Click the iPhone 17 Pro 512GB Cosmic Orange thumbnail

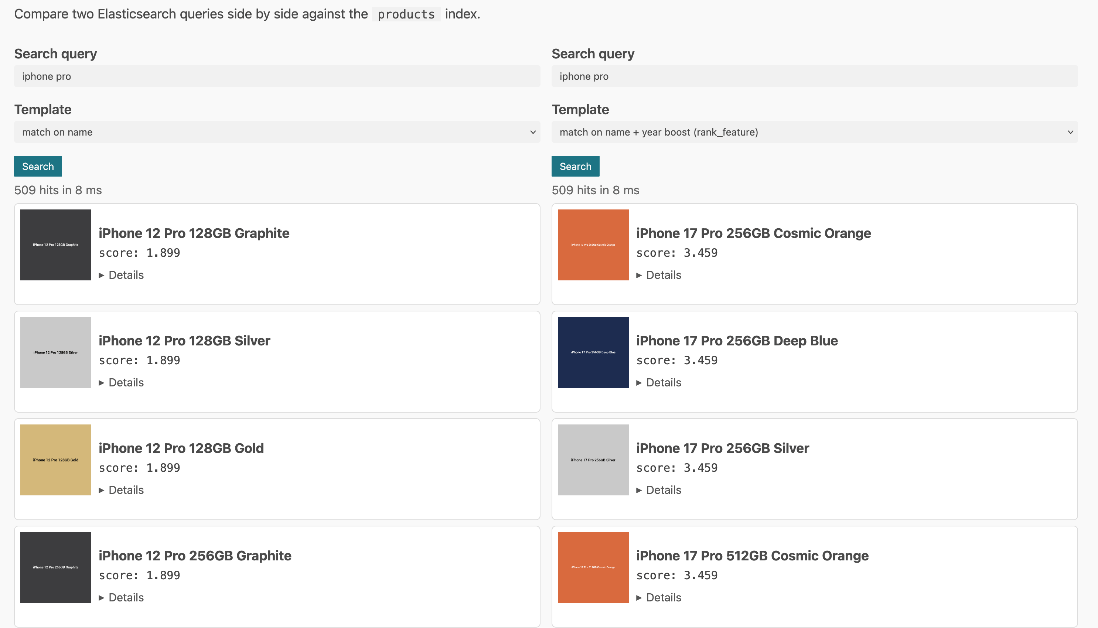click(593, 567)
